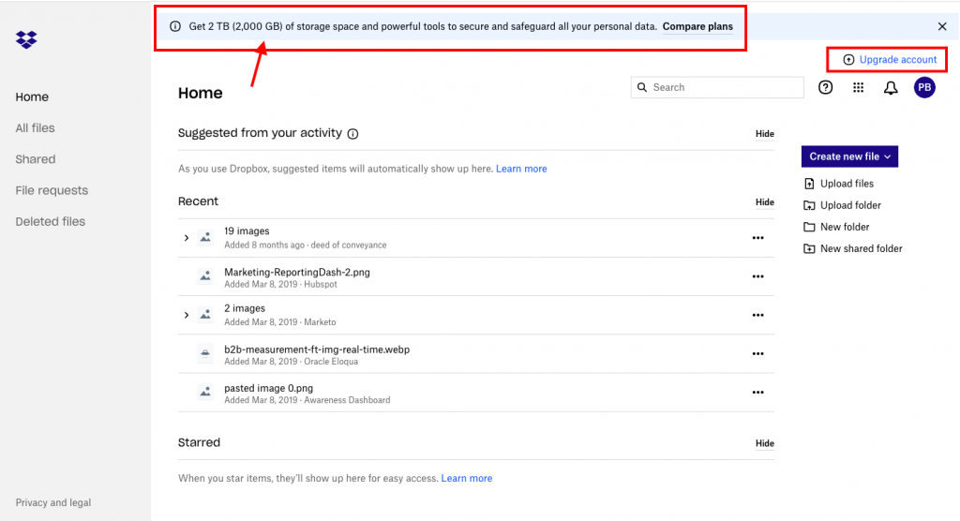Go to Home in sidebar
This screenshot has width=960, height=521.
(x=32, y=97)
